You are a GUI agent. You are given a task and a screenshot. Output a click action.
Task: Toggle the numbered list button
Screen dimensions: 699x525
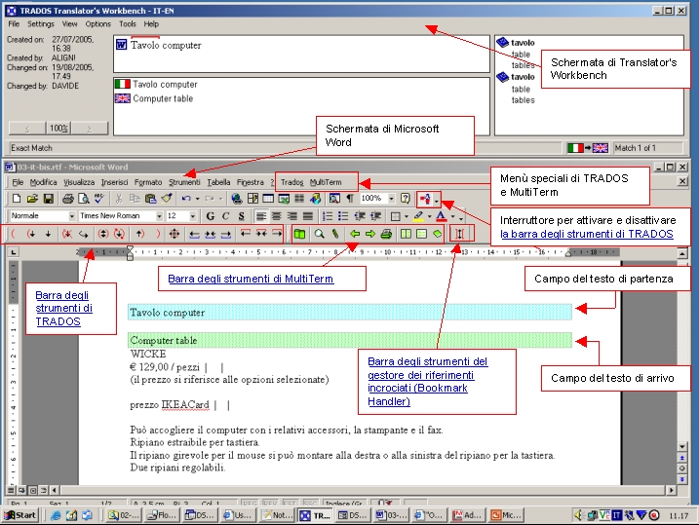pos(328,216)
